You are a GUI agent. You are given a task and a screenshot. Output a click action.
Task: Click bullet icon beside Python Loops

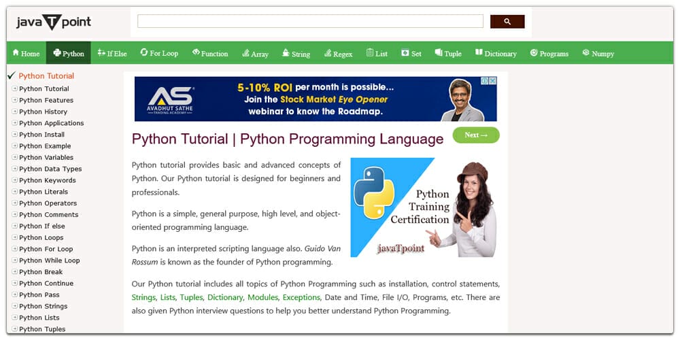pos(15,237)
